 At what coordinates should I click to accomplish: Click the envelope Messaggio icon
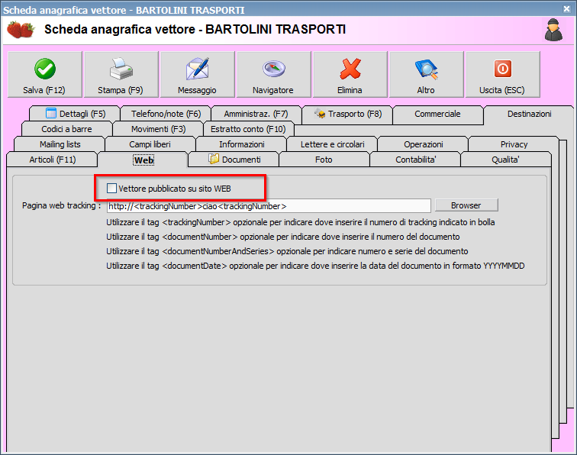[198, 69]
